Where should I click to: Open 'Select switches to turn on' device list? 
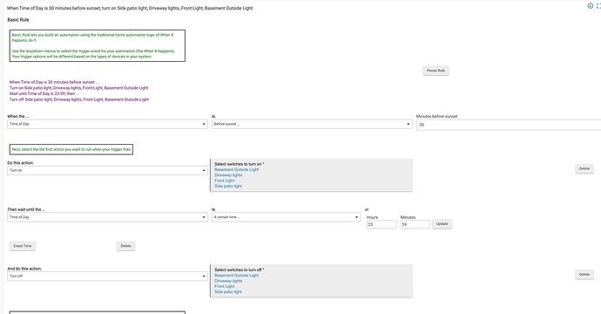tap(312, 175)
